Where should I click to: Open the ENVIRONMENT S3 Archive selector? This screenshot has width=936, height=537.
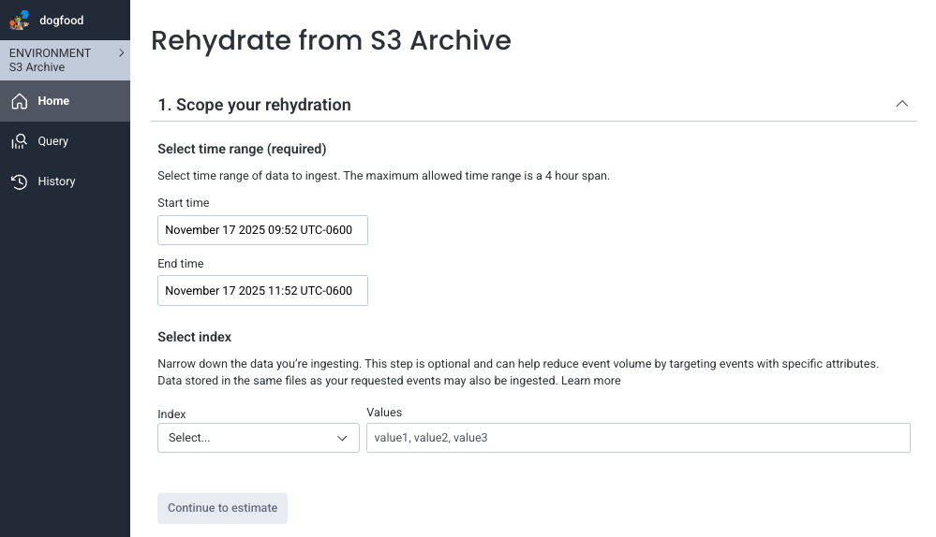click(x=56, y=60)
